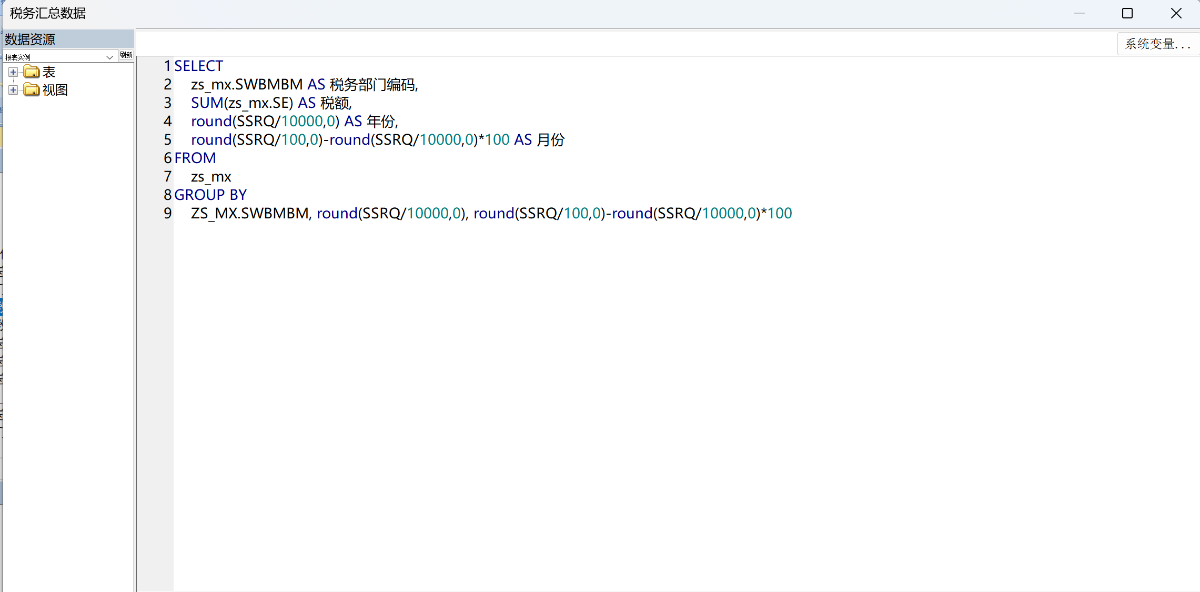
Task: Select the 视图 tree item label
Action: pos(55,90)
